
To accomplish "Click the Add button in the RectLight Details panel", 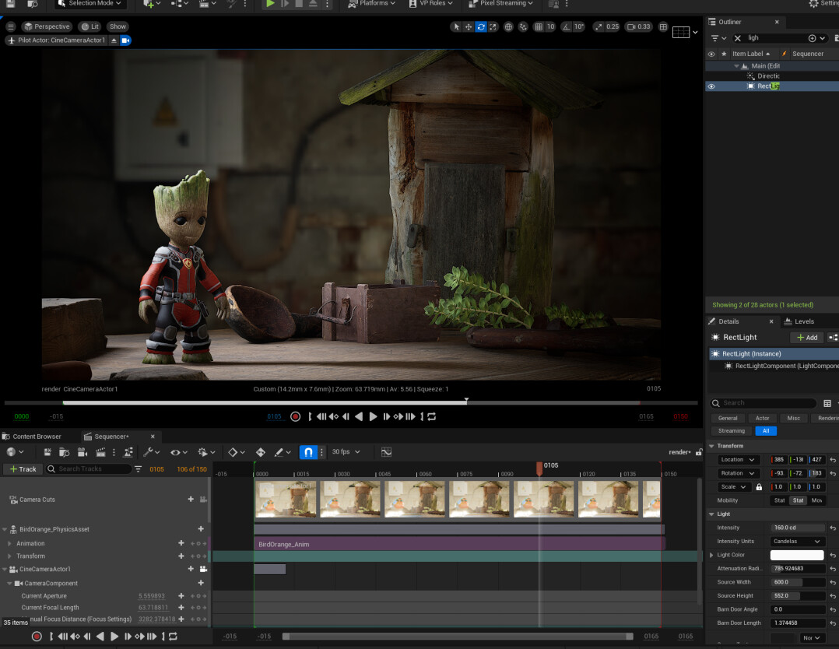I will (806, 337).
